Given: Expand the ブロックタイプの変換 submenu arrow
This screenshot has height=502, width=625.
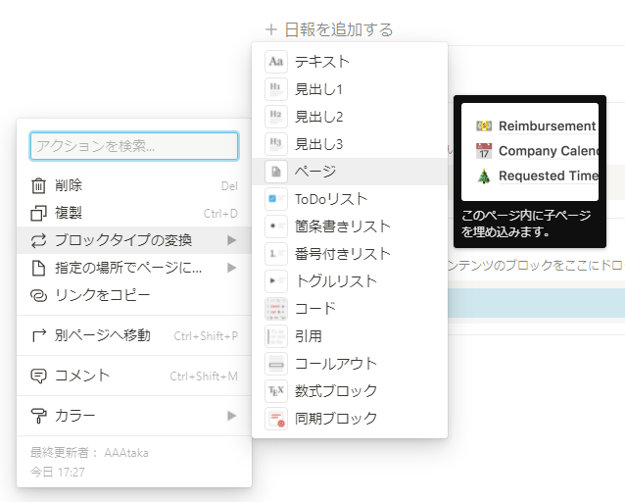Looking at the screenshot, I should (x=231, y=240).
